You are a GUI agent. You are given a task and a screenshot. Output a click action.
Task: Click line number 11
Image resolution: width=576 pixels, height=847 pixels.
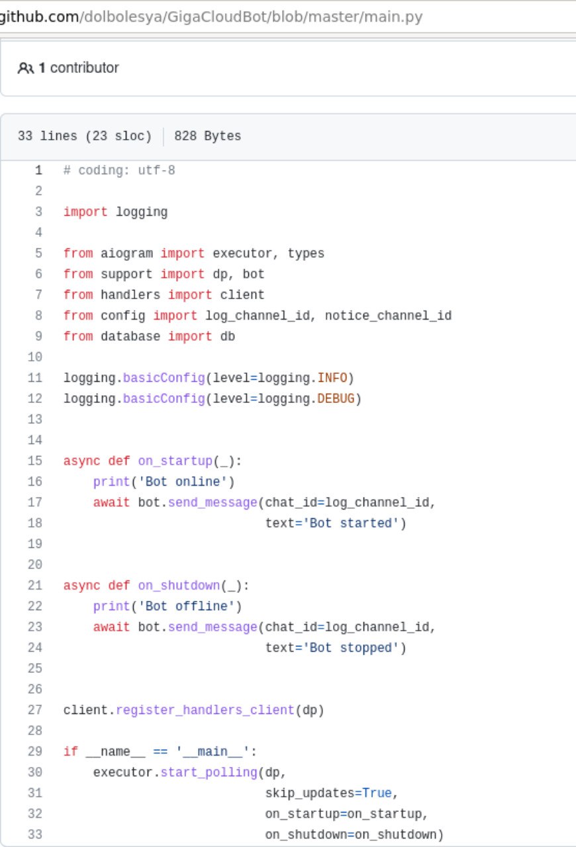point(35,378)
